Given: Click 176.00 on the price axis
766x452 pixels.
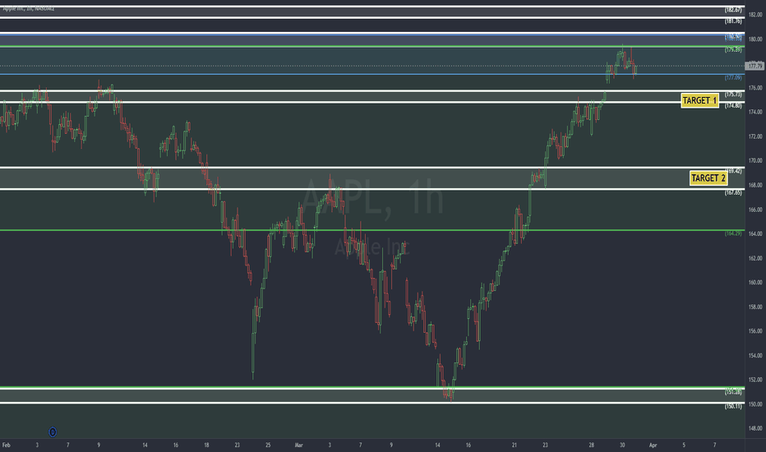Looking at the screenshot, I should click(754, 88).
